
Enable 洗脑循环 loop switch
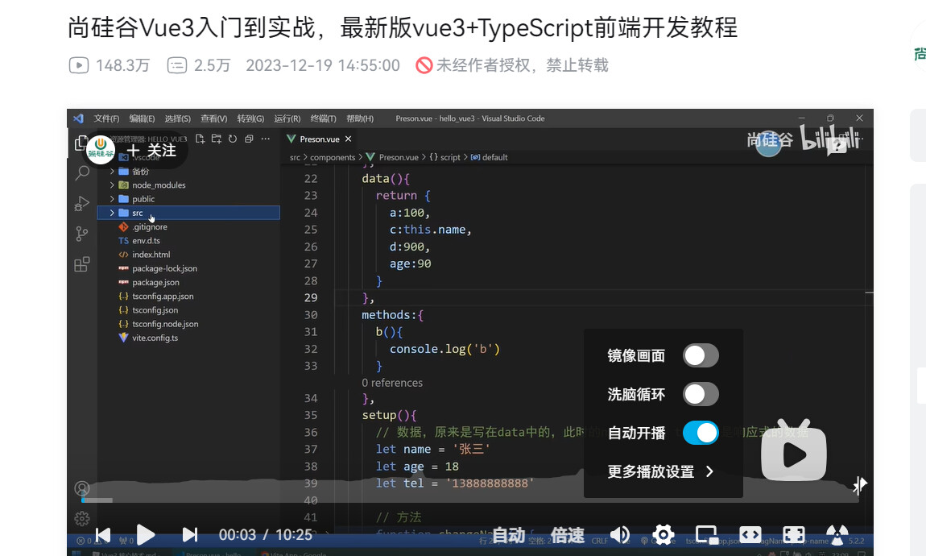[x=701, y=394]
